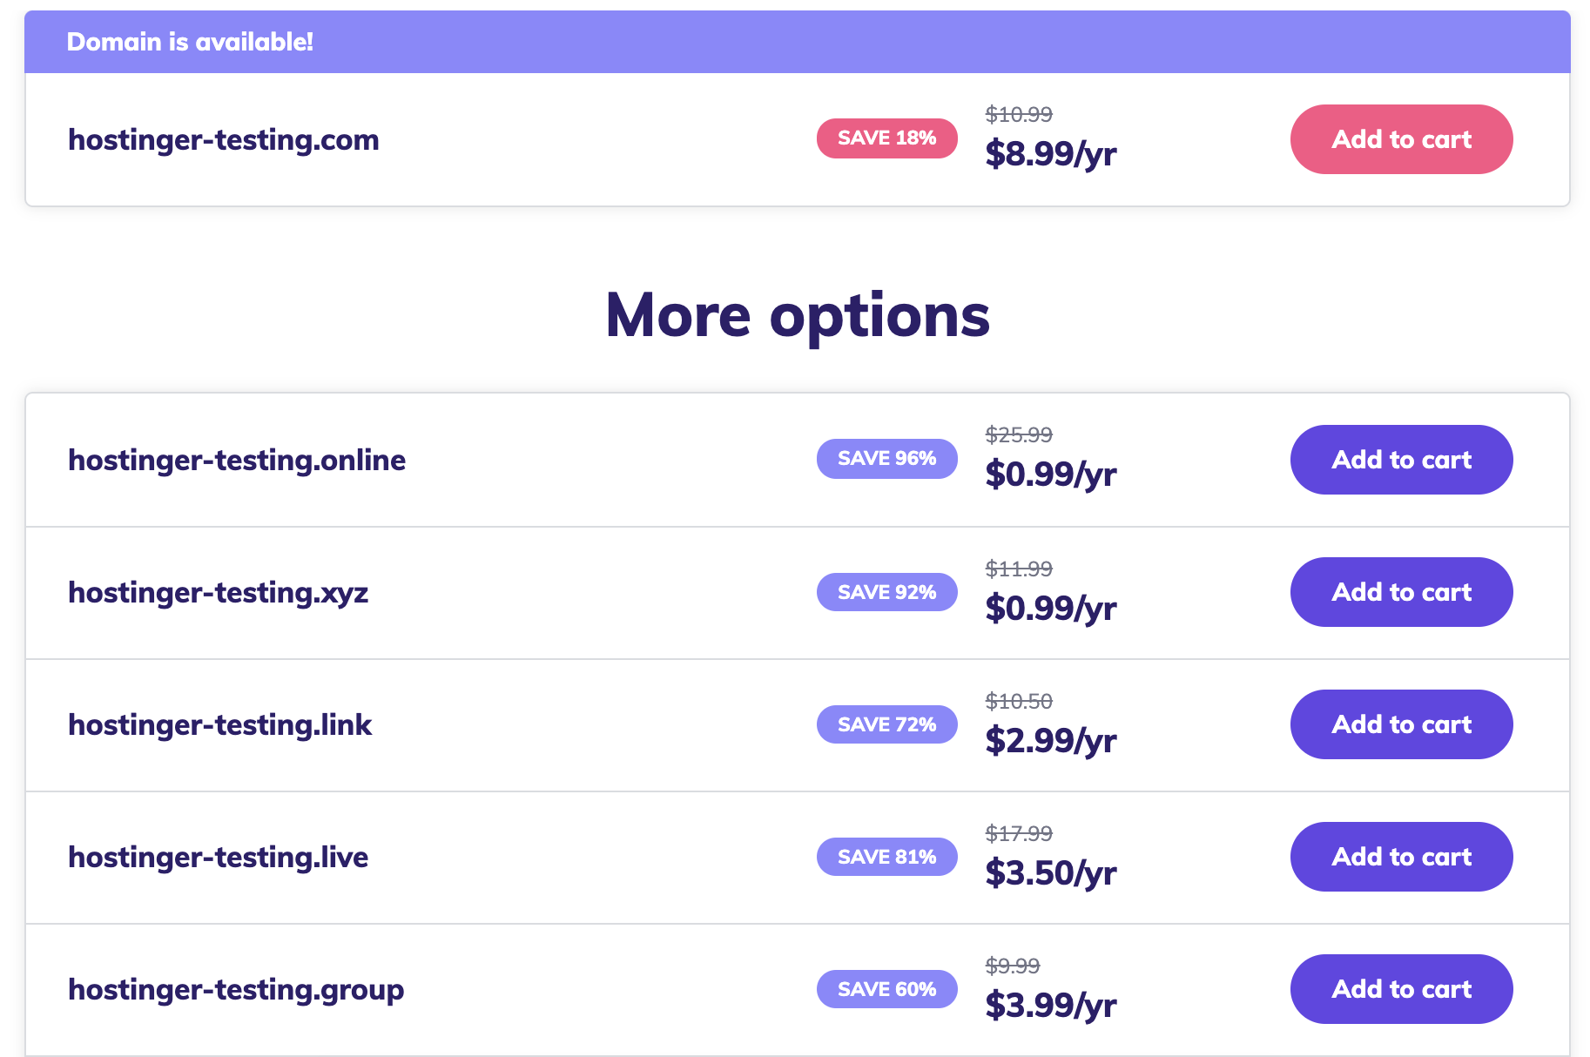Add hostinger-testing.group to cart
1590x1057 pixels.
(1400, 989)
